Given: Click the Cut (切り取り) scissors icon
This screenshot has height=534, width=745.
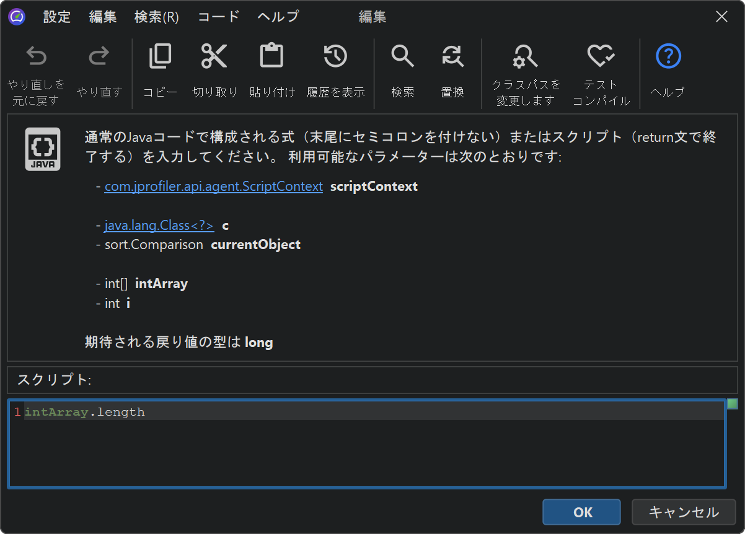Looking at the screenshot, I should tap(214, 57).
